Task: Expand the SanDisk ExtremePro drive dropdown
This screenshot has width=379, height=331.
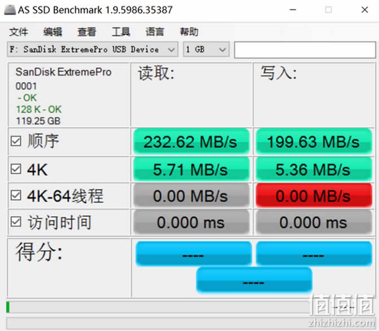Action: point(92,50)
